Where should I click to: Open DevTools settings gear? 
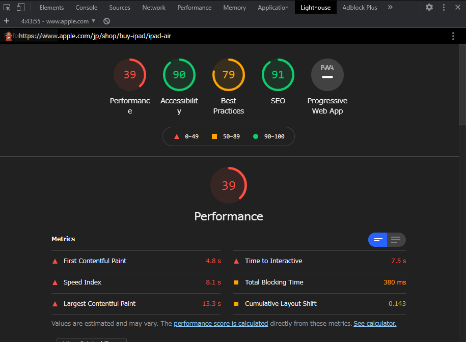click(x=429, y=7)
